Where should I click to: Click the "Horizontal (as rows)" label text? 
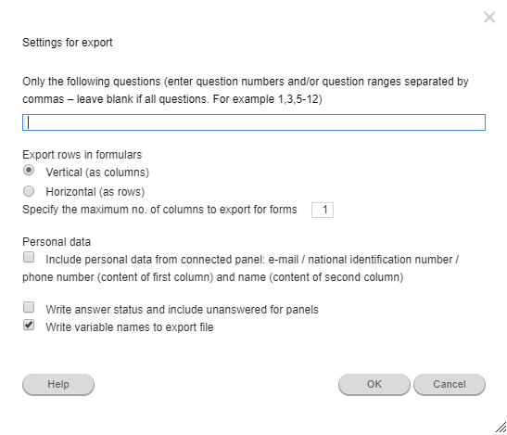[95, 192]
